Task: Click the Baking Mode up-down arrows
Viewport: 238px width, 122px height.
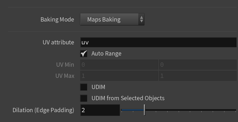Action: point(141,19)
